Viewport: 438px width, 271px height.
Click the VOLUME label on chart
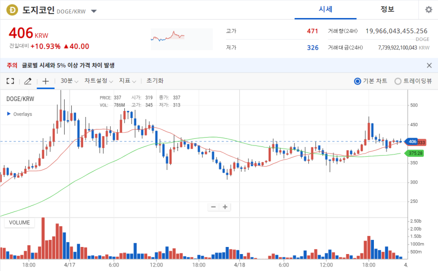coord(19,222)
